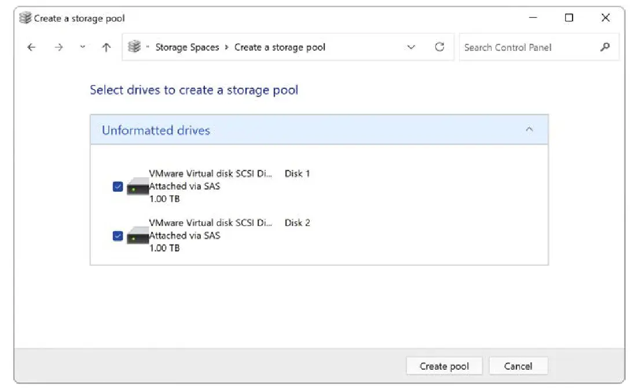This screenshot has width=638, height=390.
Task: Select the Disk 1 drive icon
Action: pos(138,187)
